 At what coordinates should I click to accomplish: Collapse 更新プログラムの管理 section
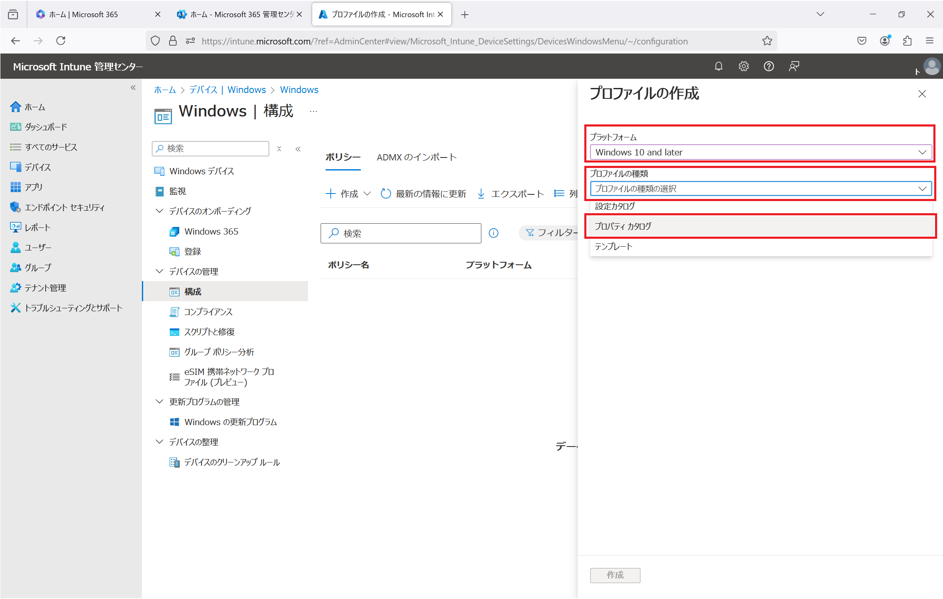pos(159,401)
